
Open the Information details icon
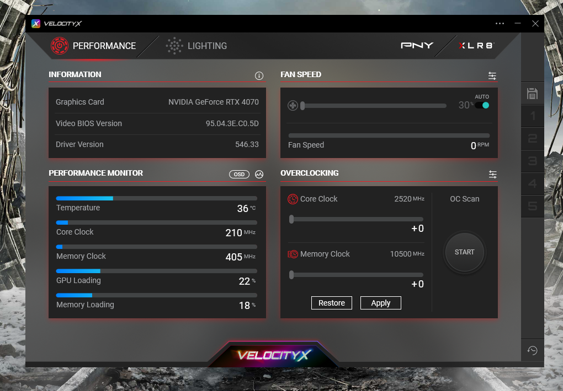click(259, 75)
